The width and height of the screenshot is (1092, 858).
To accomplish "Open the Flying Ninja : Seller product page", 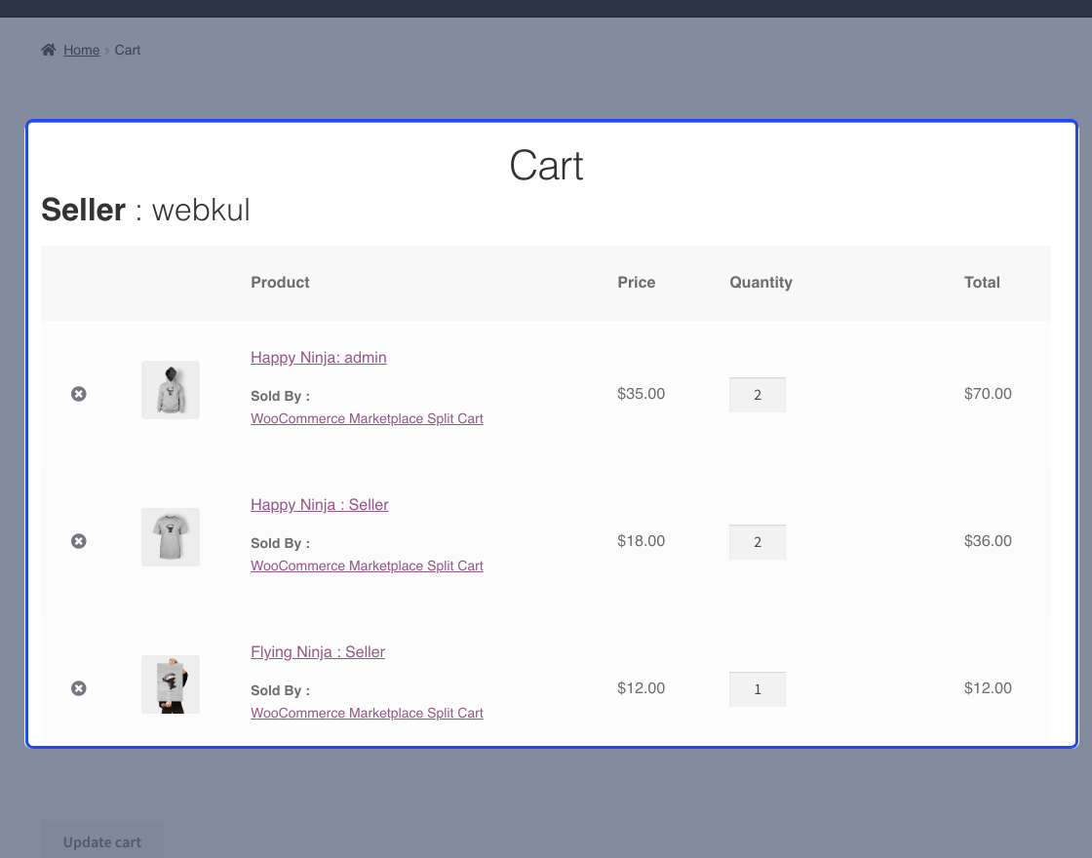I will point(317,651).
